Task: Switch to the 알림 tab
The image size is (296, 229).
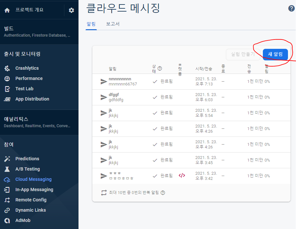Action: [91, 24]
